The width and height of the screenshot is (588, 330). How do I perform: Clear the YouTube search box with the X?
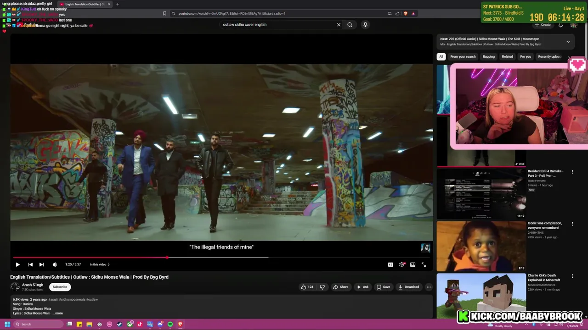[x=339, y=25]
